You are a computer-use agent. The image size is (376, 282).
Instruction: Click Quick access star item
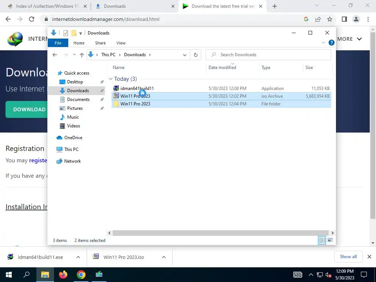coord(76,73)
